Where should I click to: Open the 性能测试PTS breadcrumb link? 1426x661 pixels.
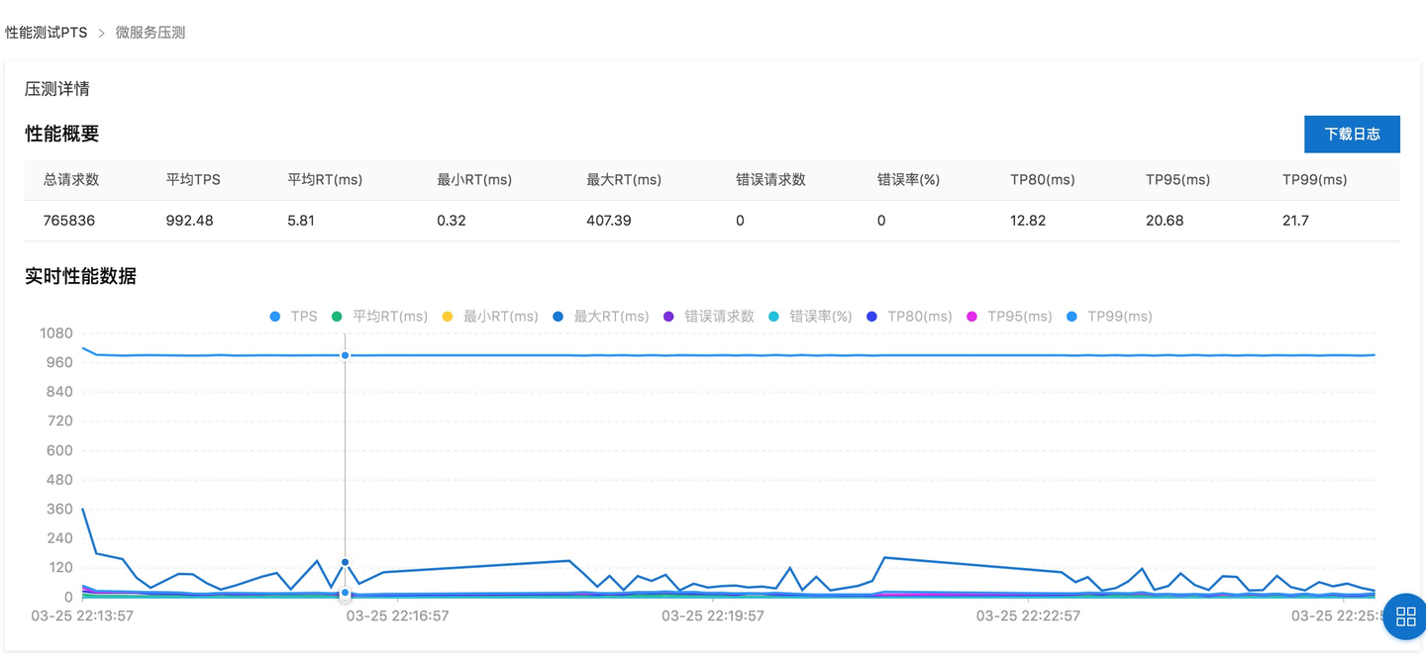47,33
